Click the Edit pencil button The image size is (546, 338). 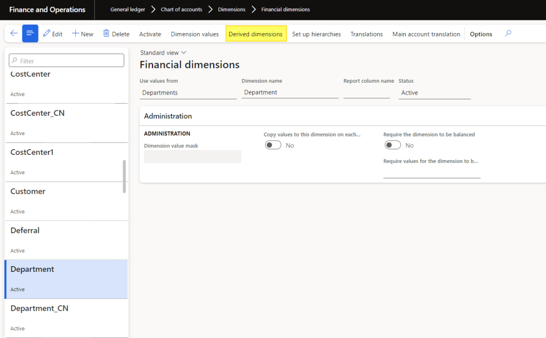[x=53, y=34]
